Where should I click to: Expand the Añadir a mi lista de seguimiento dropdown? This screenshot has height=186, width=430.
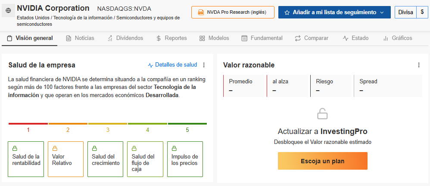pos(382,12)
